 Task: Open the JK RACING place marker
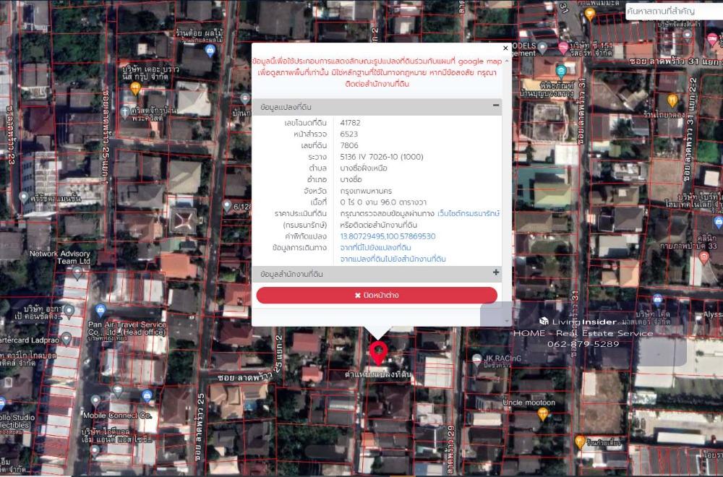tap(476, 358)
